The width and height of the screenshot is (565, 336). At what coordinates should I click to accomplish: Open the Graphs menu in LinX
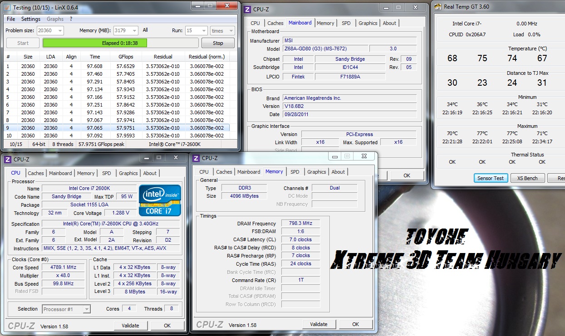pos(55,19)
